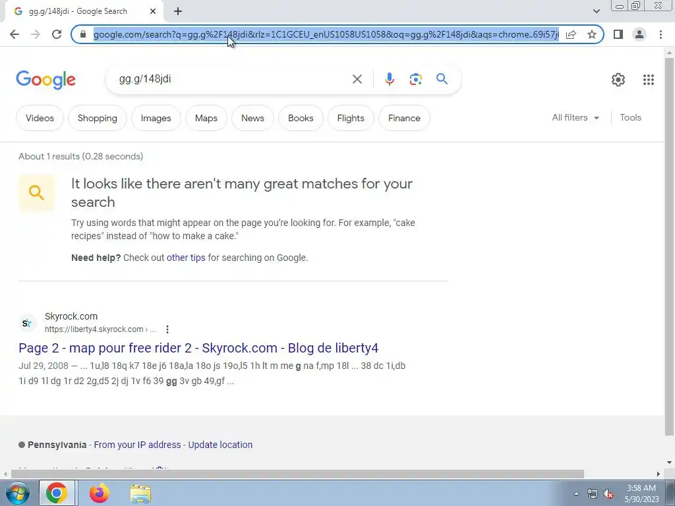The width and height of the screenshot is (675, 506).
Task: Start a voice search with the microphone
Action: click(x=389, y=79)
